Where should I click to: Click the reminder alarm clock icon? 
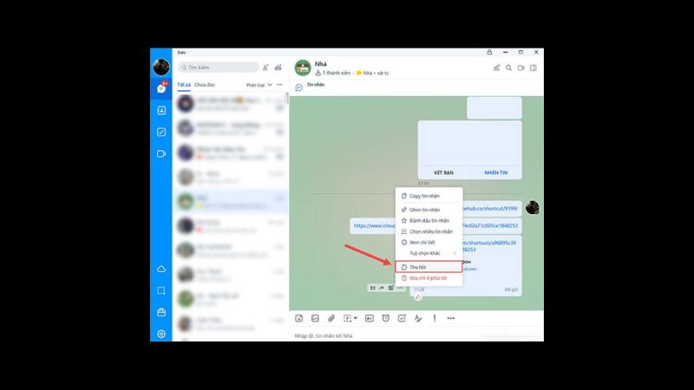tap(385, 318)
